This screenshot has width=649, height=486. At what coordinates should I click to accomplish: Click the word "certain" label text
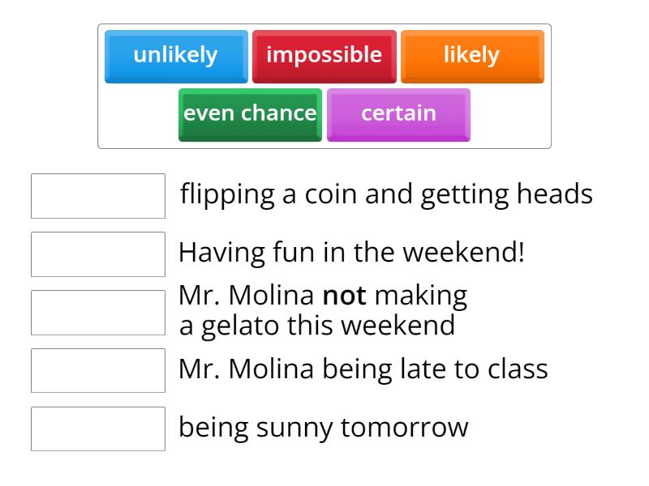(x=398, y=113)
